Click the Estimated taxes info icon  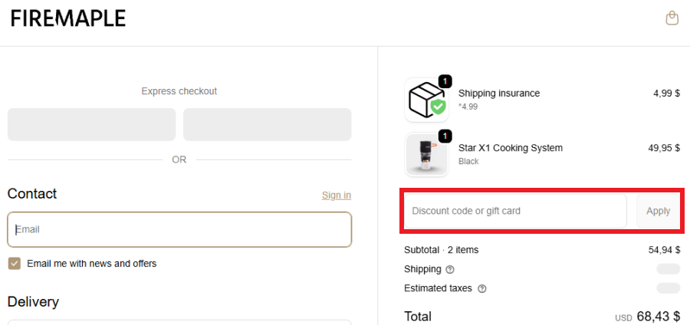[x=482, y=289]
